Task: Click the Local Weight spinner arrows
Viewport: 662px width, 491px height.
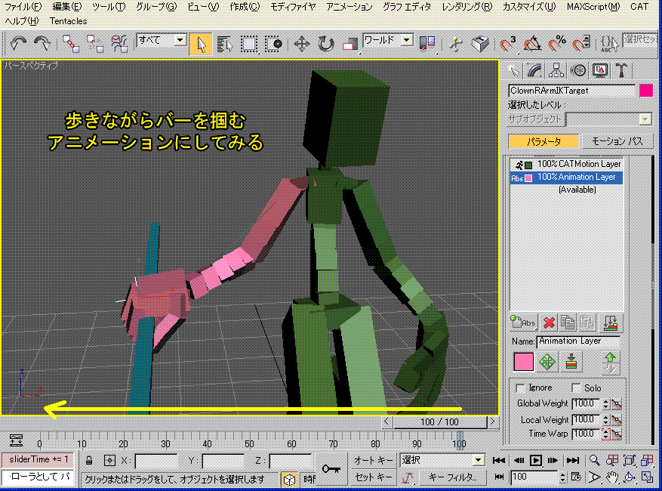Action: coord(606,420)
